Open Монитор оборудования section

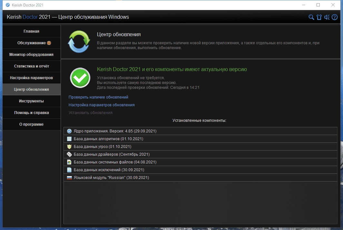point(32,54)
